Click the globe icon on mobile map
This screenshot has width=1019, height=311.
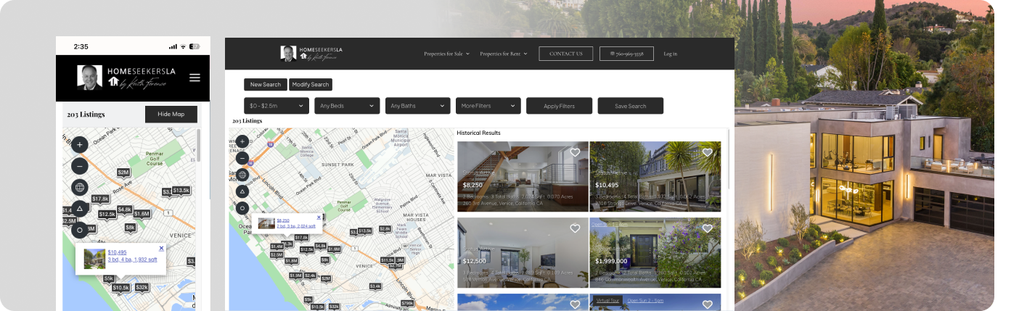pyautogui.click(x=80, y=187)
